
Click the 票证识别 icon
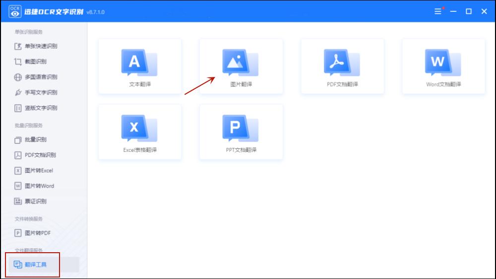tap(18, 202)
